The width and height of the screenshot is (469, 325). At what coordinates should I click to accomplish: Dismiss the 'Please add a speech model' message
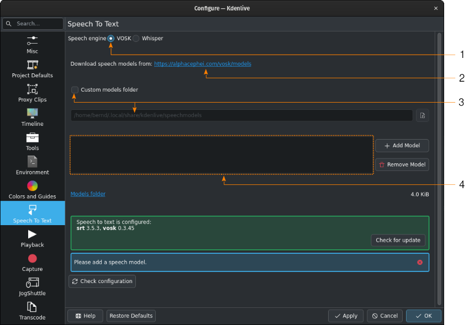(420, 262)
